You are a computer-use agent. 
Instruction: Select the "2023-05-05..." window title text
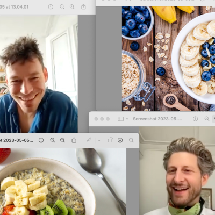(x=17, y=140)
